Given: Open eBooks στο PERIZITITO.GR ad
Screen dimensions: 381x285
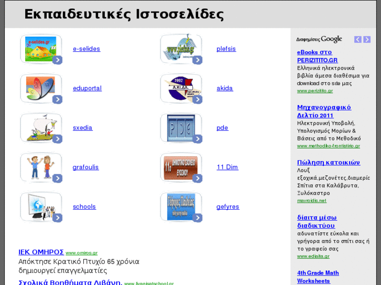Looking at the screenshot, I should click(318, 56).
